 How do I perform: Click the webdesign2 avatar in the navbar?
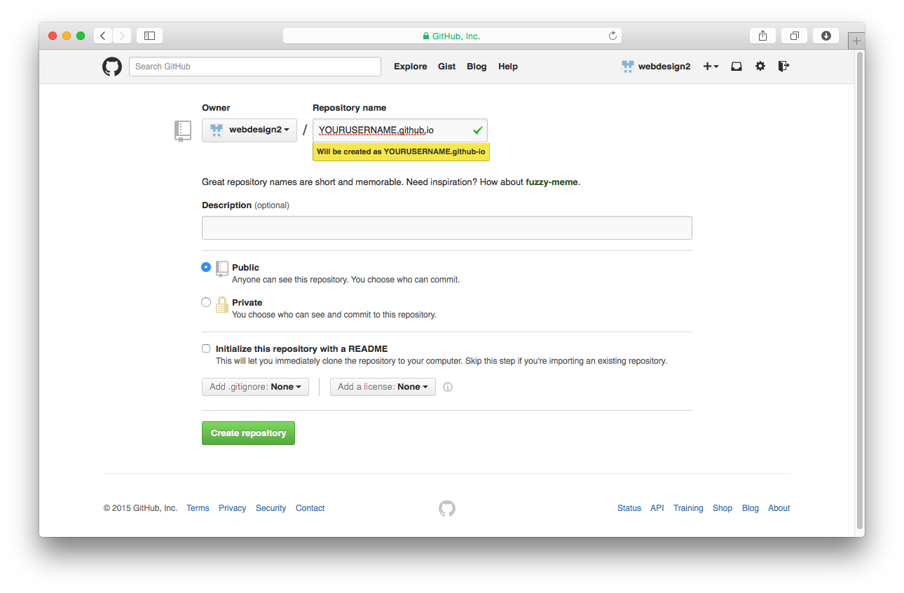point(626,66)
